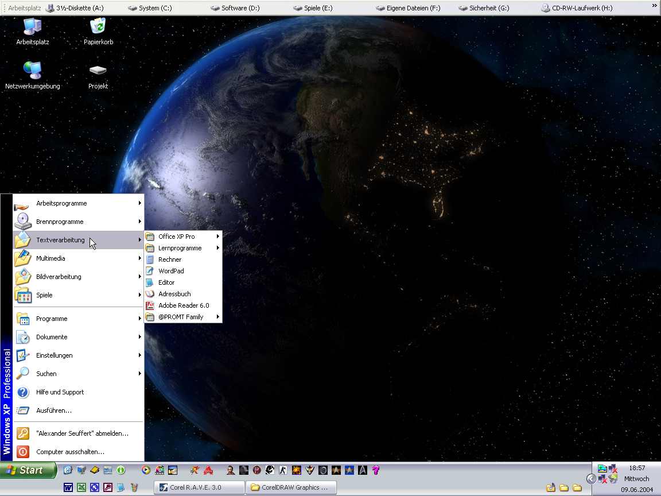661x496 pixels.
Task: Show more drives via top toolbar chevron
Action: 654,6
